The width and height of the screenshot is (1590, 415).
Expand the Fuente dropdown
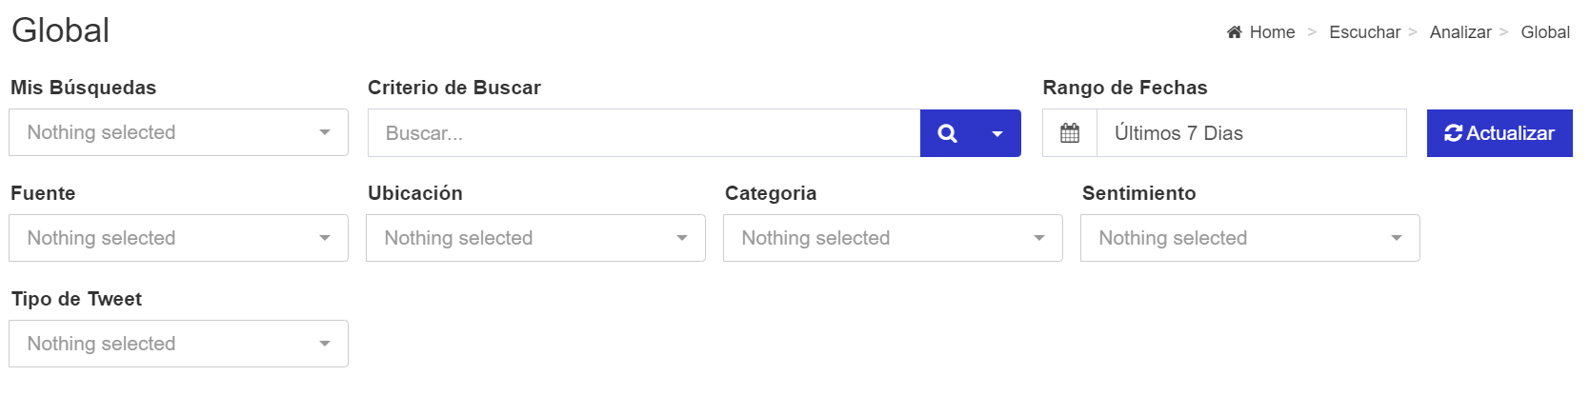pos(178,238)
